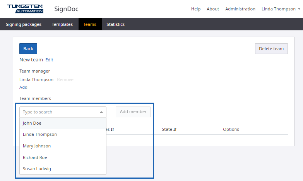The width and height of the screenshot is (303, 181).
Task: Switch to the Signing packages tab
Action: (x=24, y=24)
